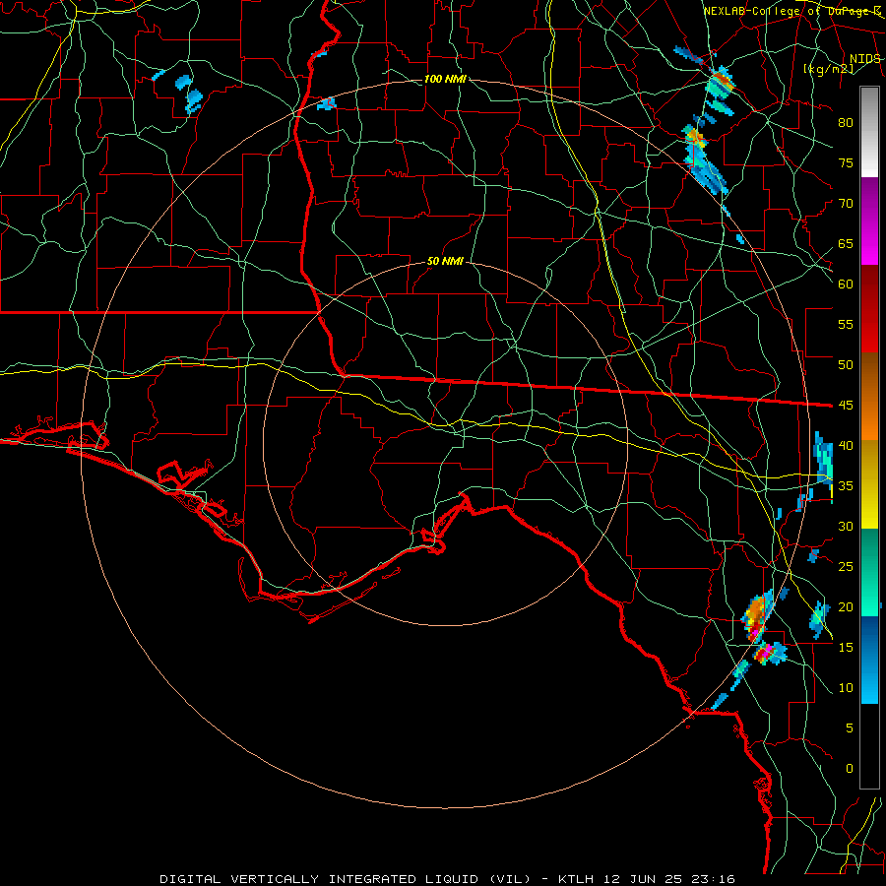Click the NEXLAB-College of DuPage credit text
Screen dimensions: 886x886
click(791, 11)
